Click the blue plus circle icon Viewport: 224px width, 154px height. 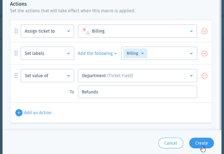pyautogui.click(x=19, y=113)
